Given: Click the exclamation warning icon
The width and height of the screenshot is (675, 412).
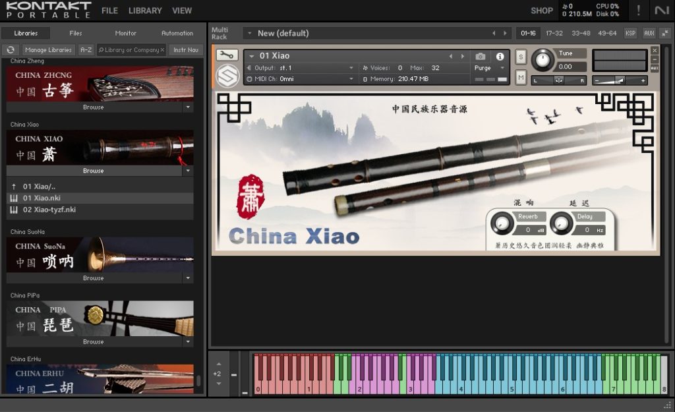Looking at the screenshot, I should pyautogui.click(x=638, y=10).
